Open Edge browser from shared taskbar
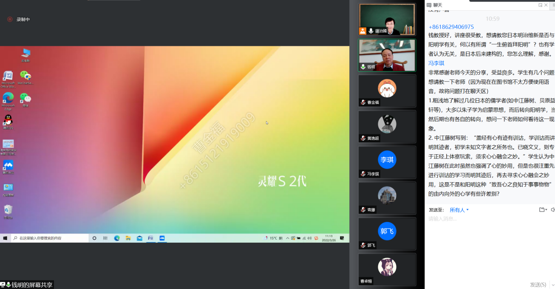 pyautogui.click(x=117, y=238)
